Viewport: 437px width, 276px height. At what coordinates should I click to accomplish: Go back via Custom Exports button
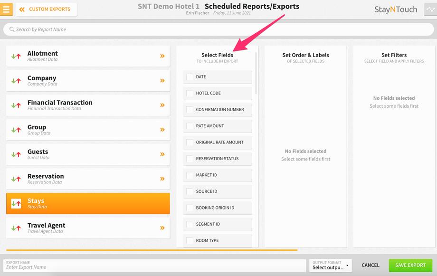(x=47, y=10)
